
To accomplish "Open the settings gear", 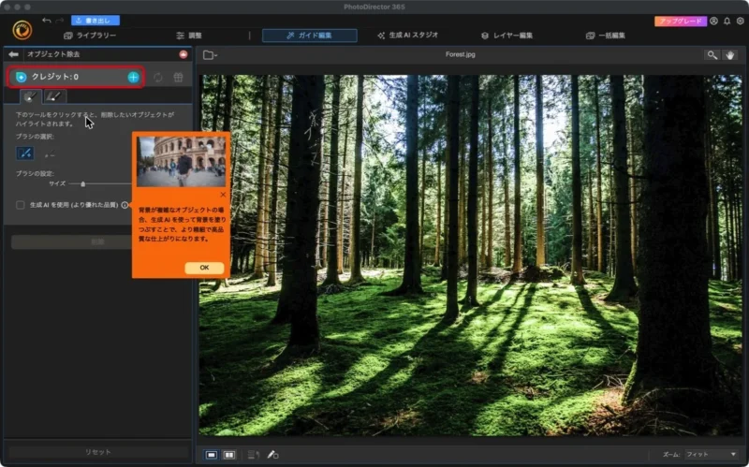I will pyautogui.click(x=740, y=21).
